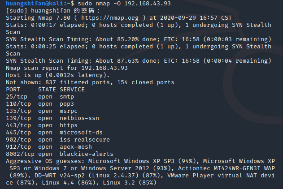Click the 85.20% done timing line
Viewport: 283px width, 189px height.
coord(139,39)
